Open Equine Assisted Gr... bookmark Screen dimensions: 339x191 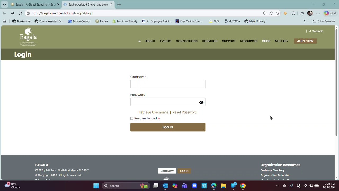[x=49, y=21]
